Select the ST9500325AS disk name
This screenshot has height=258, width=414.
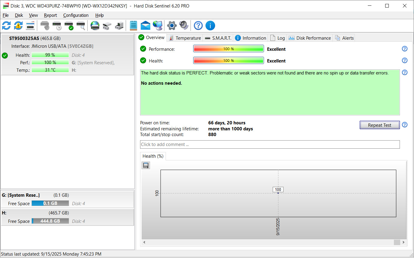(x=24, y=38)
